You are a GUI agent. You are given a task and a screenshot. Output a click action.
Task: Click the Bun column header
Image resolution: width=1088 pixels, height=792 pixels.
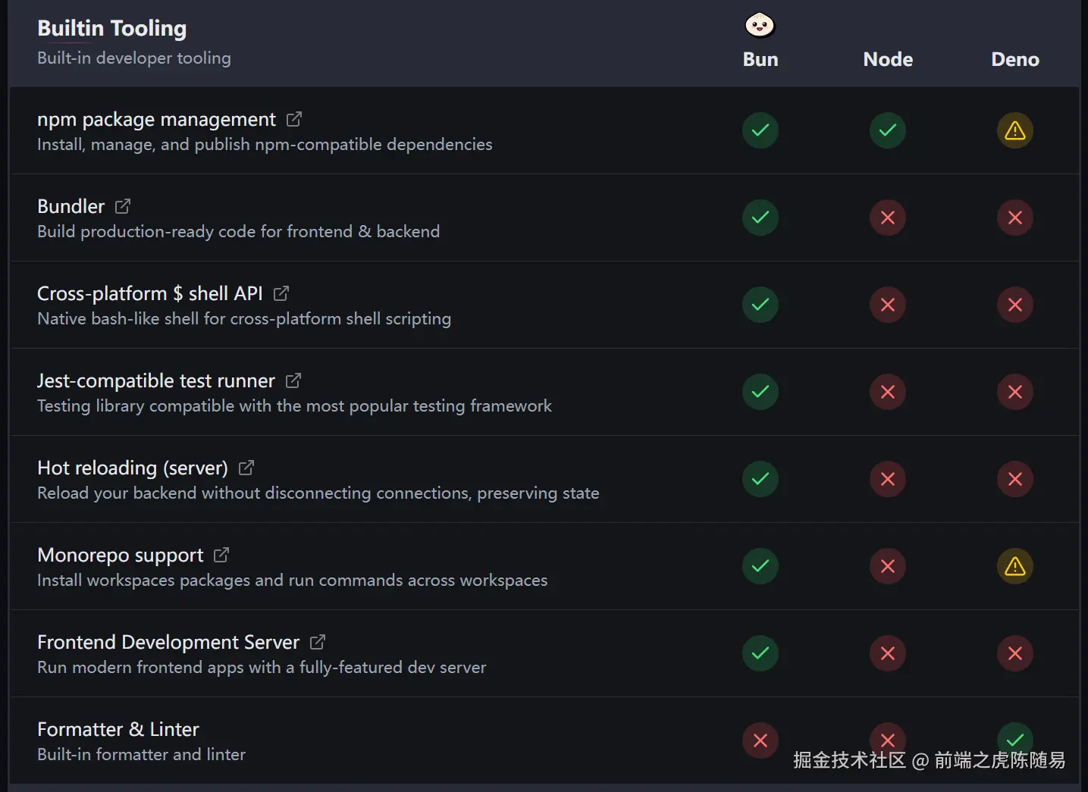[760, 59]
